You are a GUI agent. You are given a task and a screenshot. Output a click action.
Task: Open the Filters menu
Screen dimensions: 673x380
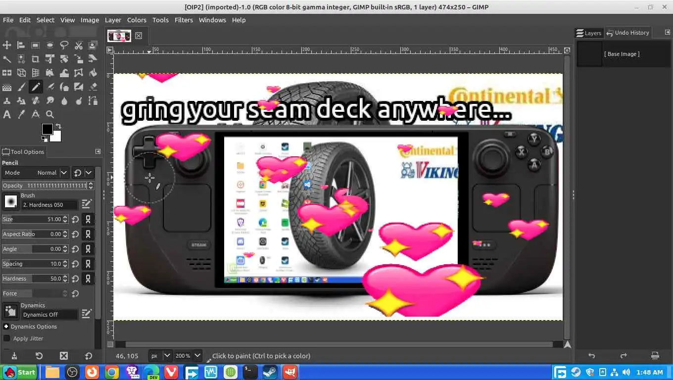184,20
